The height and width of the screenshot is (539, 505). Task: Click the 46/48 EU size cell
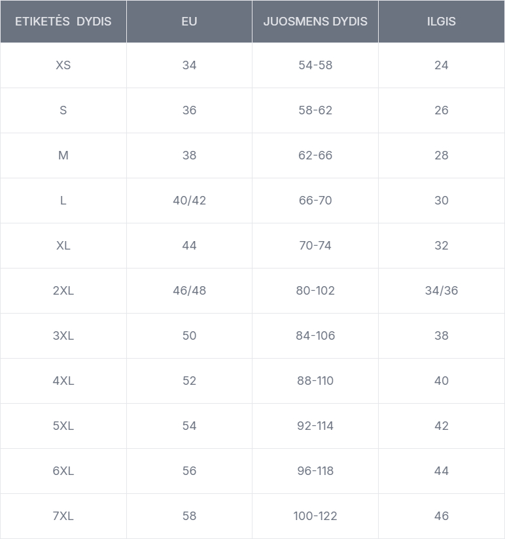click(x=189, y=291)
